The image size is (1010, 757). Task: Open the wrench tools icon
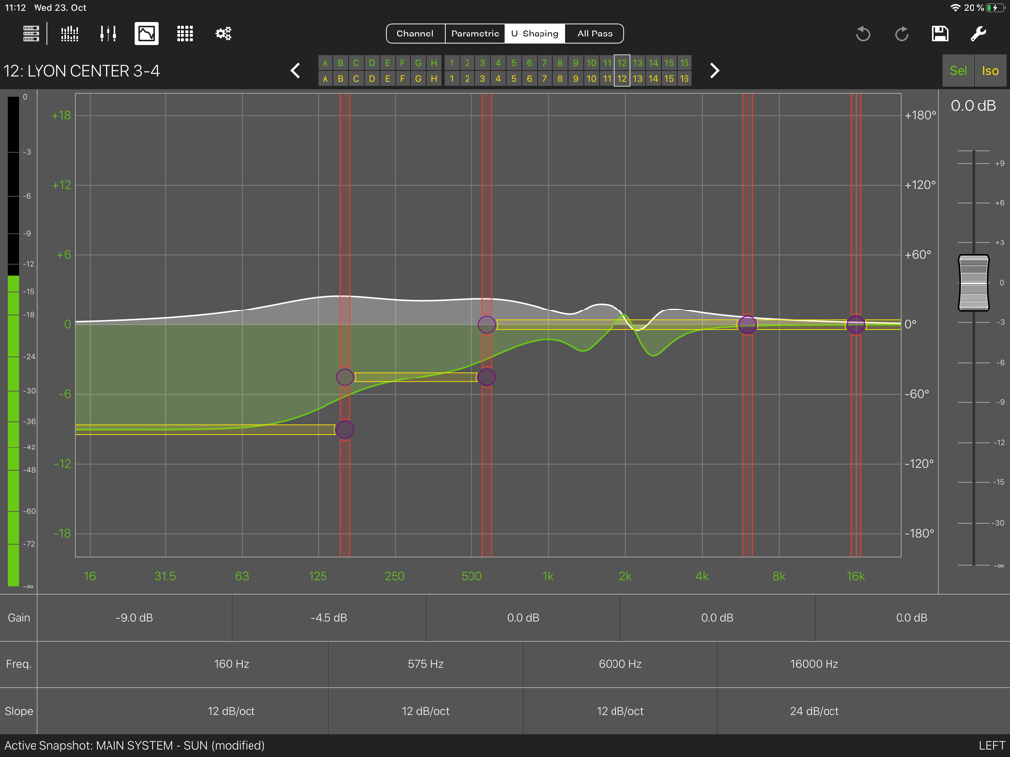pyautogui.click(x=978, y=34)
